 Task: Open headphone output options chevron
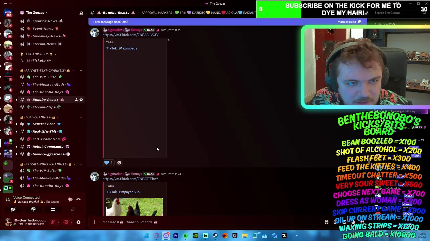[x=71, y=222]
